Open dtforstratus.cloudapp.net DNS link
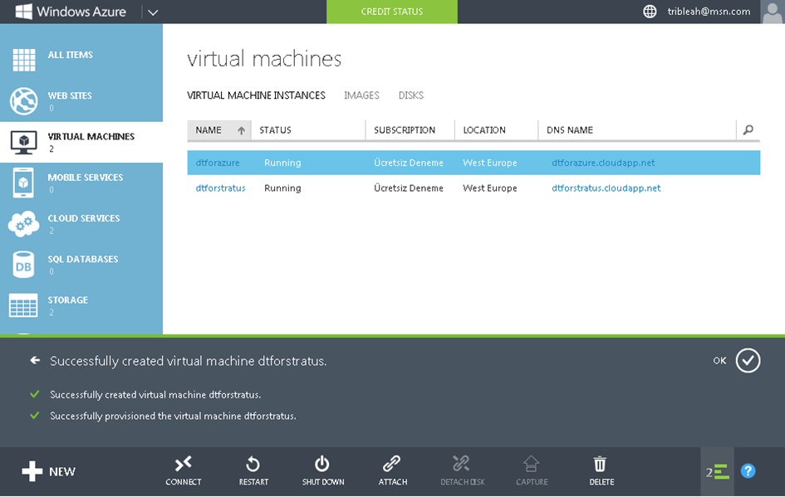785x497 pixels. tap(606, 188)
